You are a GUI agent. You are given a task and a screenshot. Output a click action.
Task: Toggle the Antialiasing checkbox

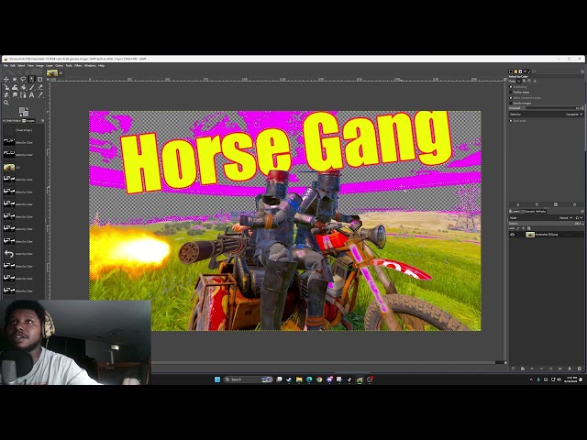point(511,87)
